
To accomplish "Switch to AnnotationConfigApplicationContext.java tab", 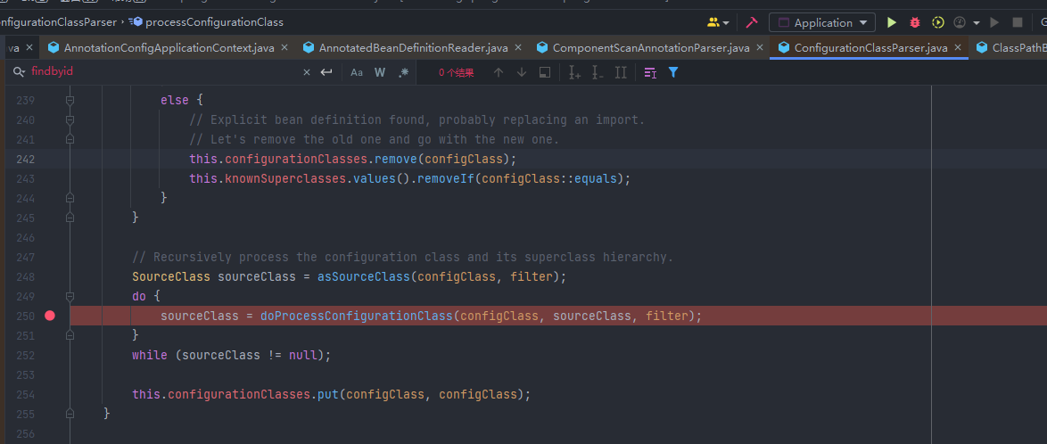I will tap(169, 48).
